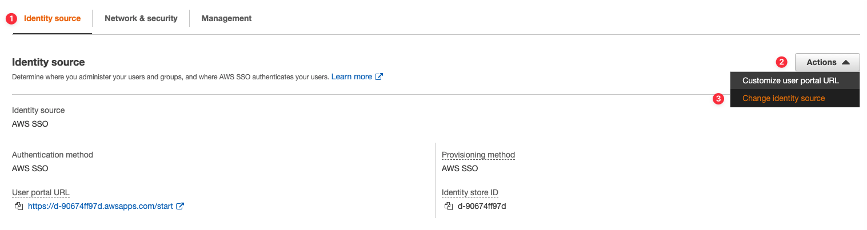
Task: Copy the identity store ID
Action: 449,206
